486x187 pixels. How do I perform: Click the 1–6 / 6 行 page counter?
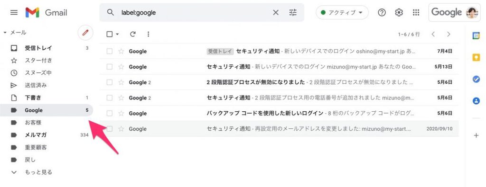tap(409, 34)
